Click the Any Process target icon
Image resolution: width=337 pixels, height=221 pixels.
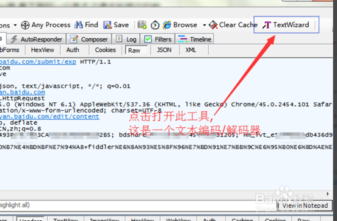(25, 26)
